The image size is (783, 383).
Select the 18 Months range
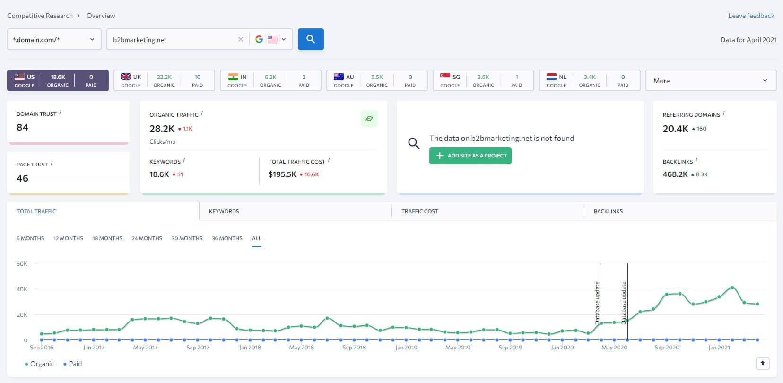[x=107, y=238]
